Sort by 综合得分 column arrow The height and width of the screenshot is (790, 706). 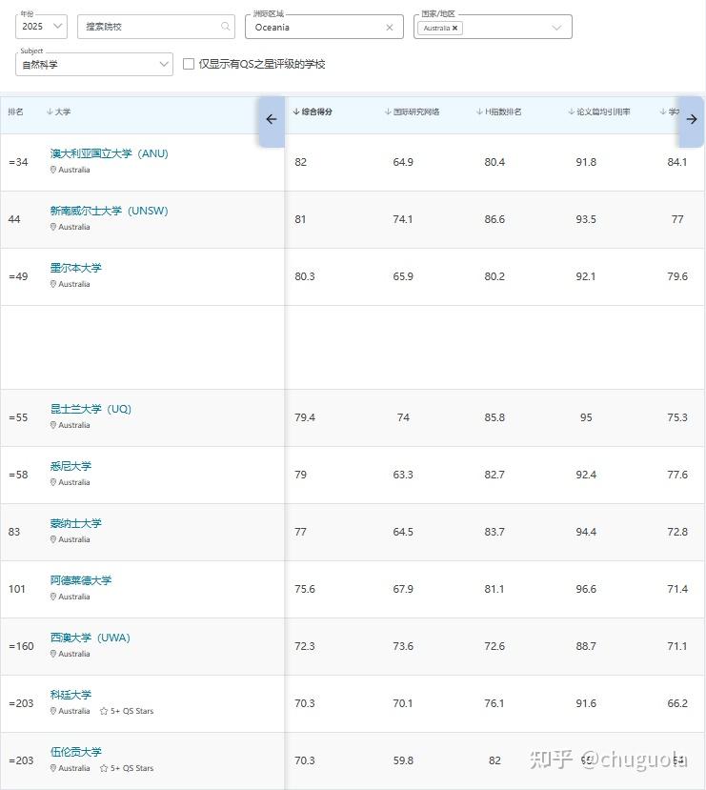[295, 111]
